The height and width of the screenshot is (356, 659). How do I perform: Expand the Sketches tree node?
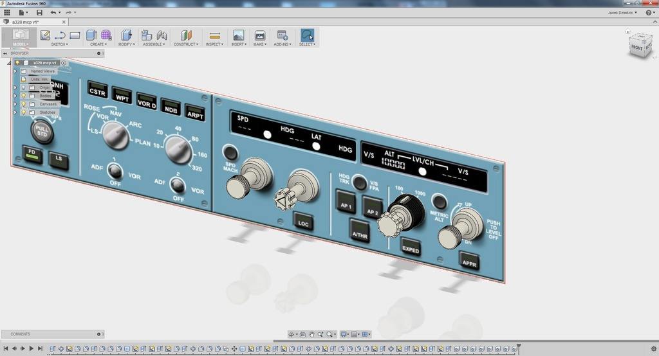pos(15,112)
